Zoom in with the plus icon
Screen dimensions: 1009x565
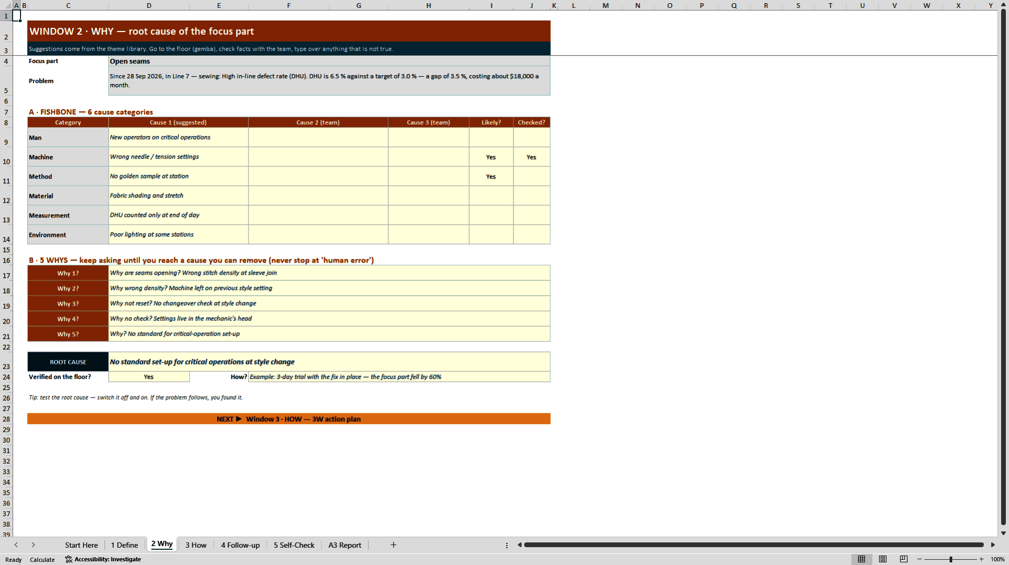[x=981, y=559]
